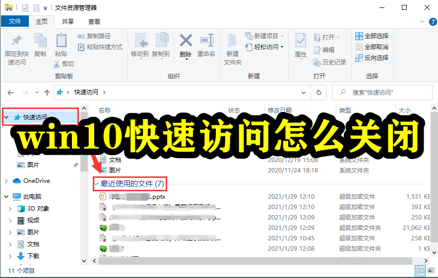
Task: Click Invert selection in ribbon
Action: tap(372, 58)
